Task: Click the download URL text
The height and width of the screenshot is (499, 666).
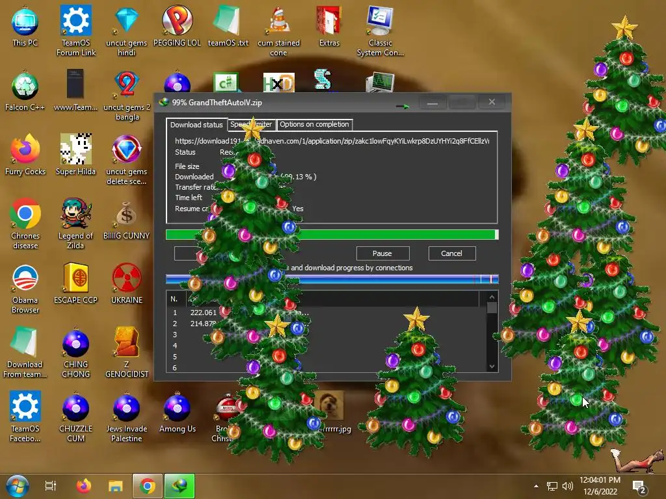Action: click(x=332, y=141)
